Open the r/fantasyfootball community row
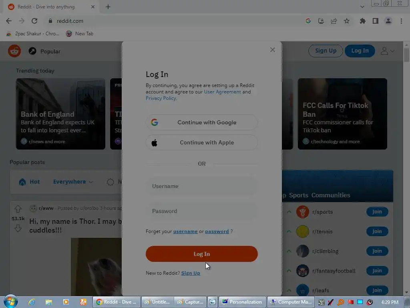Viewport: 410px width, 308px height. 334,271
